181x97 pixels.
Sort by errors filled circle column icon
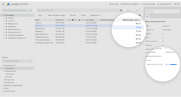[x=73, y=20]
